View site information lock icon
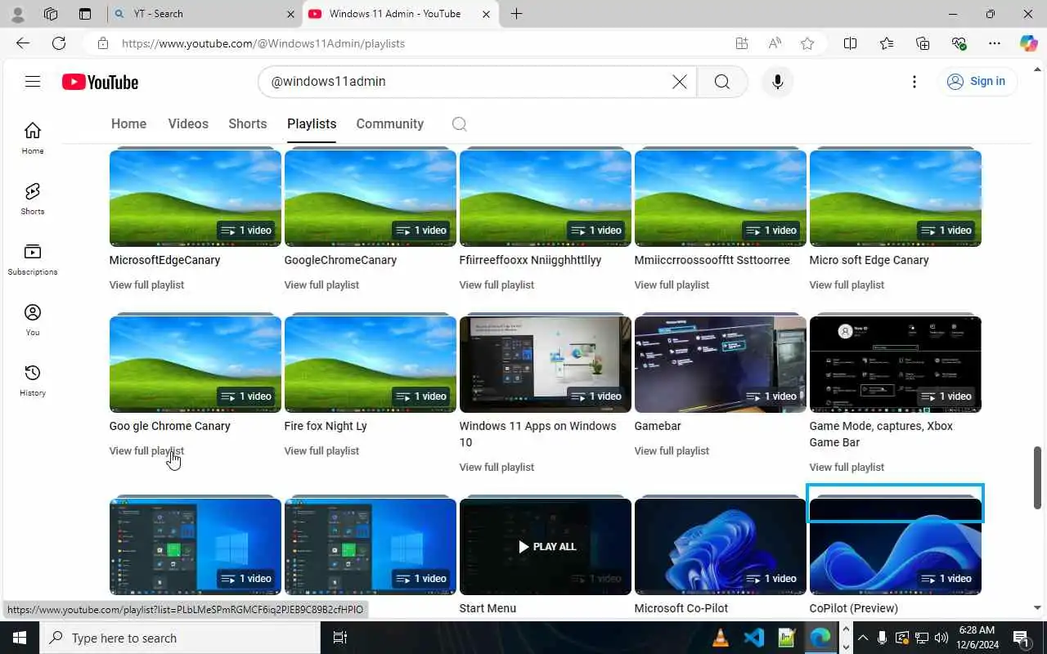 pyautogui.click(x=102, y=43)
